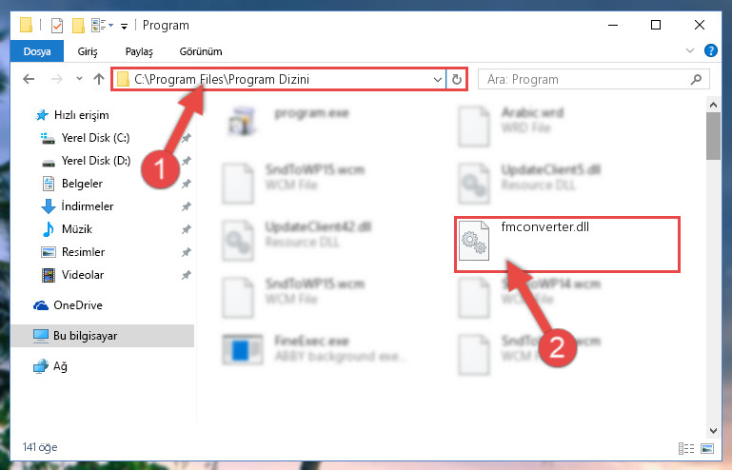This screenshot has width=732, height=470.
Task: Open recent locations dropdown arrow
Action: [x=79, y=79]
